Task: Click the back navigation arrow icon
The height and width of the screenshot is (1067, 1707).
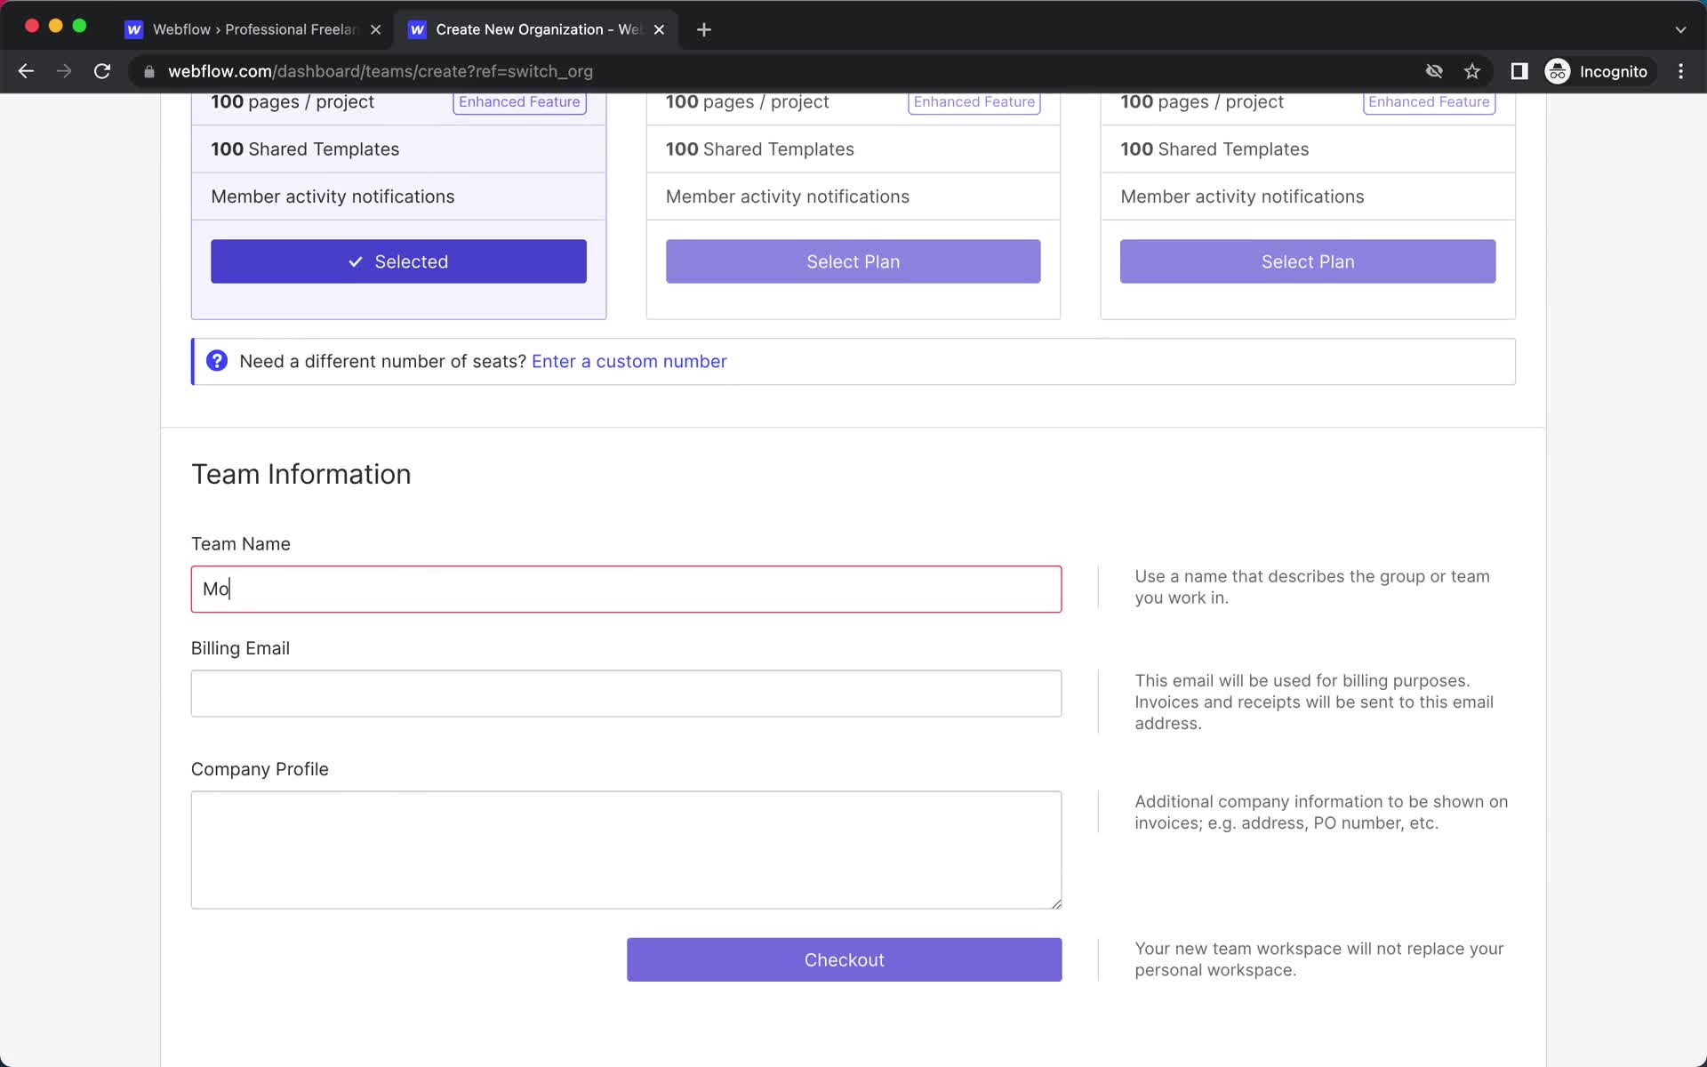Action: 26,70
